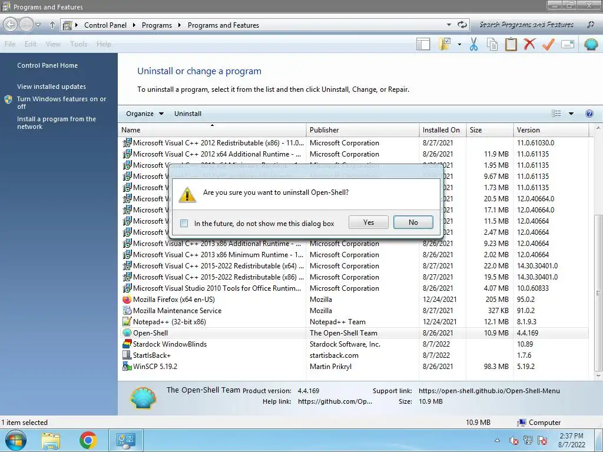
Task: Check 'do not show me this dialog box'
Action: pyautogui.click(x=184, y=223)
